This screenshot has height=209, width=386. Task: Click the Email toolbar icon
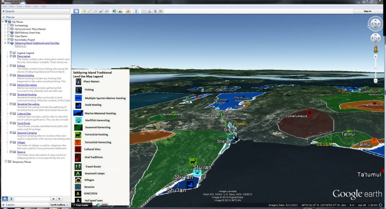click(144, 11)
